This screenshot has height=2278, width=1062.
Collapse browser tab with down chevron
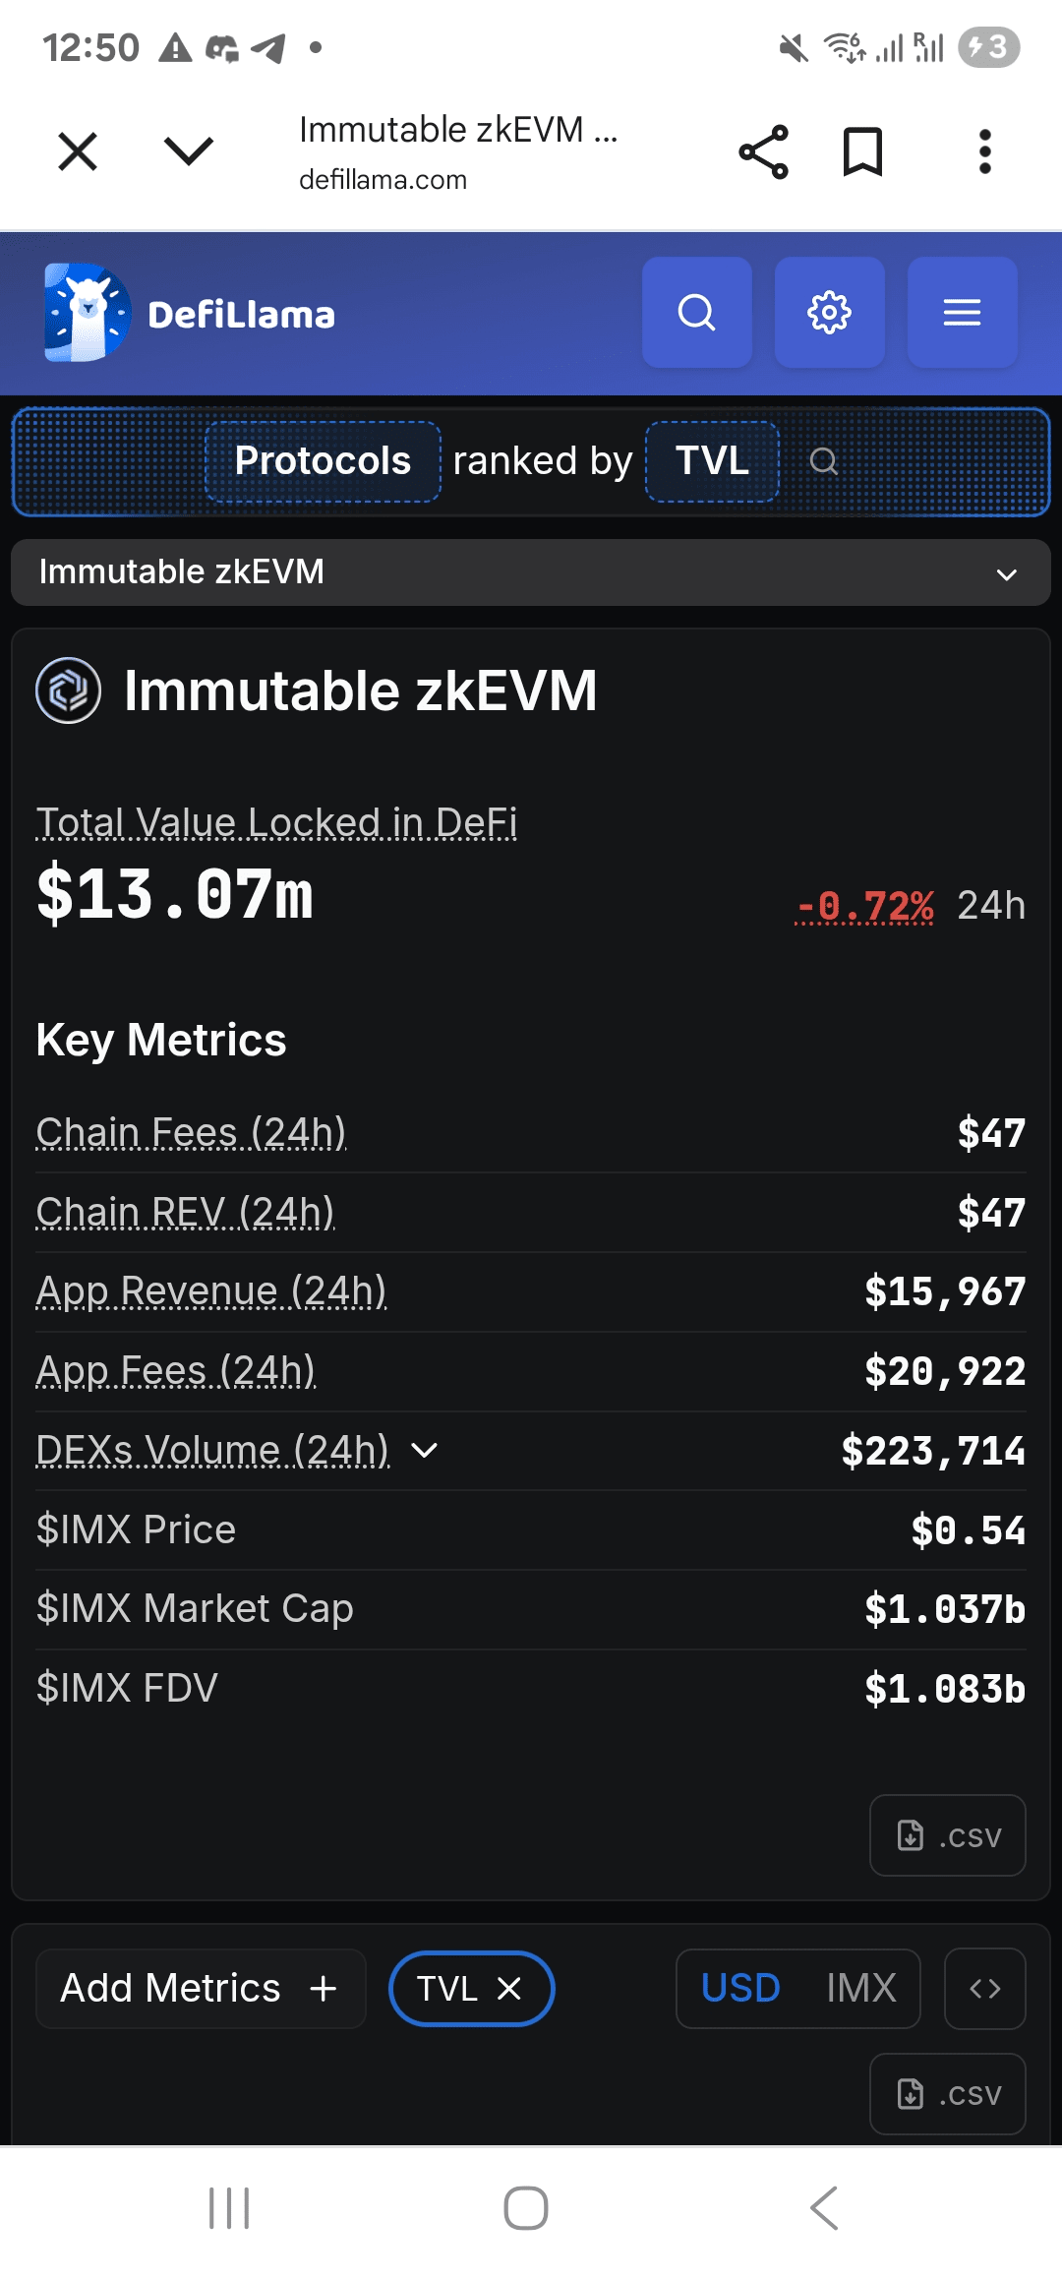(x=188, y=152)
